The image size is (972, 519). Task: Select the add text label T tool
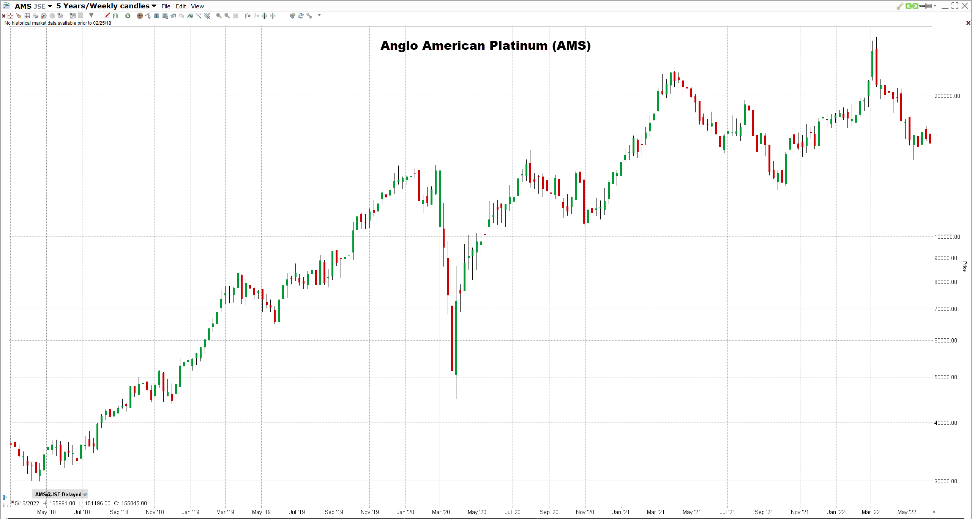pos(156,16)
